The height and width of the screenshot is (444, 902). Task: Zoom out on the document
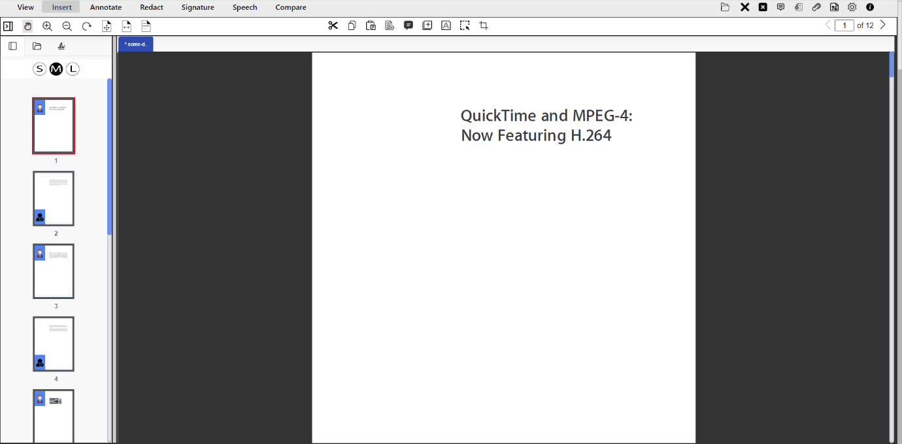coord(67,26)
